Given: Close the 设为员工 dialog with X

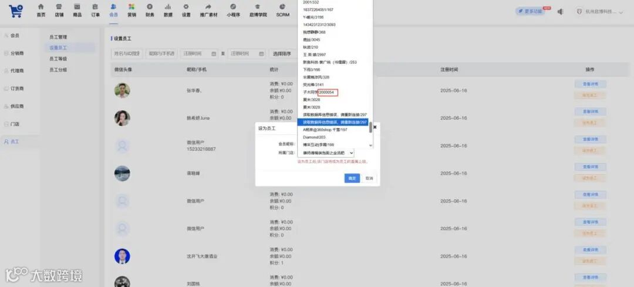Looking at the screenshot, I should coord(375,127).
